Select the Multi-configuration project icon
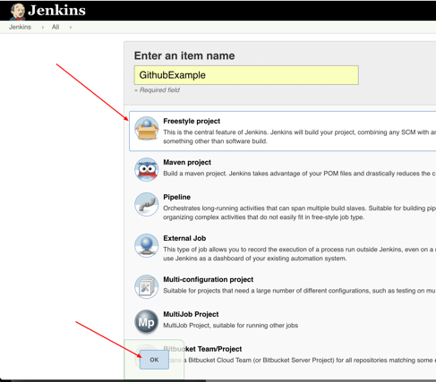 click(x=146, y=286)
